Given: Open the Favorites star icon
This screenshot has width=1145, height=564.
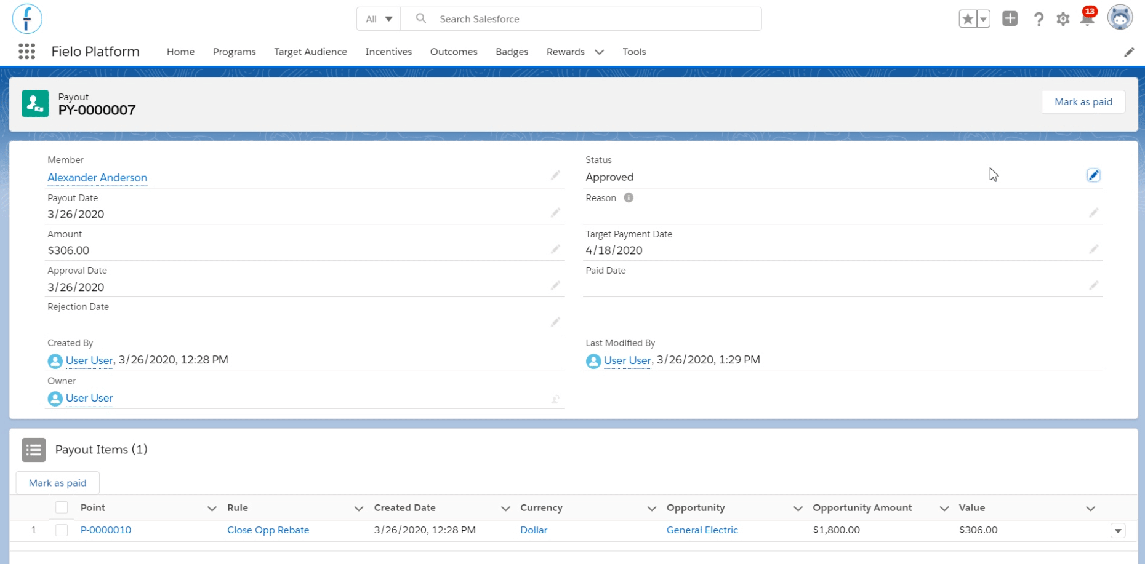Looking at the screenshot, I should point(968,19).
